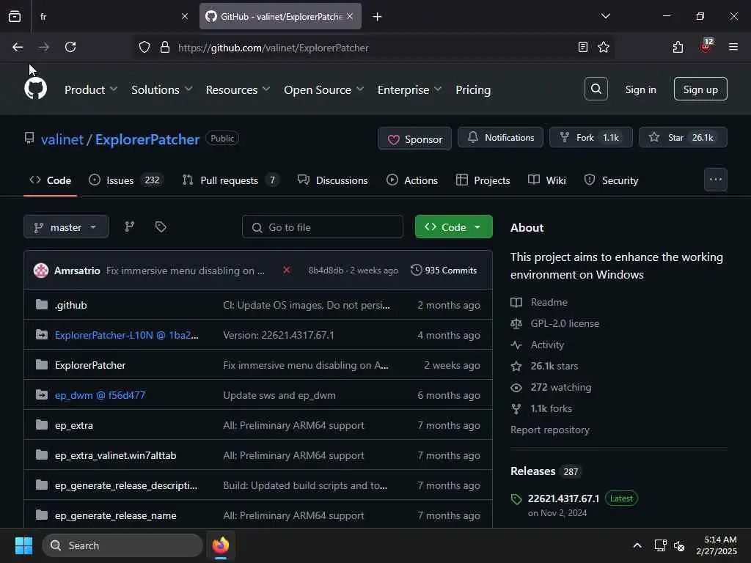Click the GitHub Octocat logo

pos(35,89)
